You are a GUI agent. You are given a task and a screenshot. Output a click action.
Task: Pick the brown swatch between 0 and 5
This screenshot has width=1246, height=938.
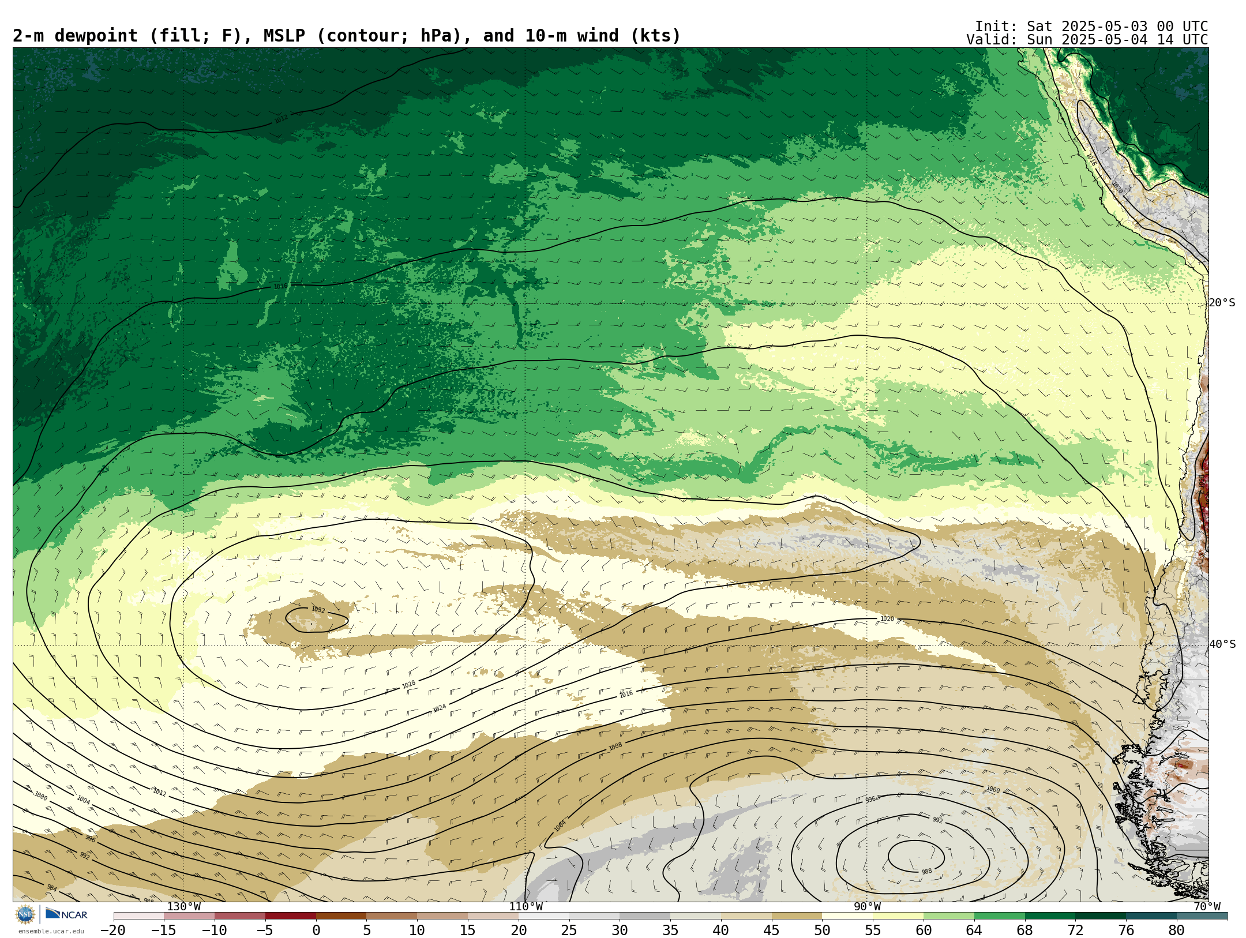(341, 916)
